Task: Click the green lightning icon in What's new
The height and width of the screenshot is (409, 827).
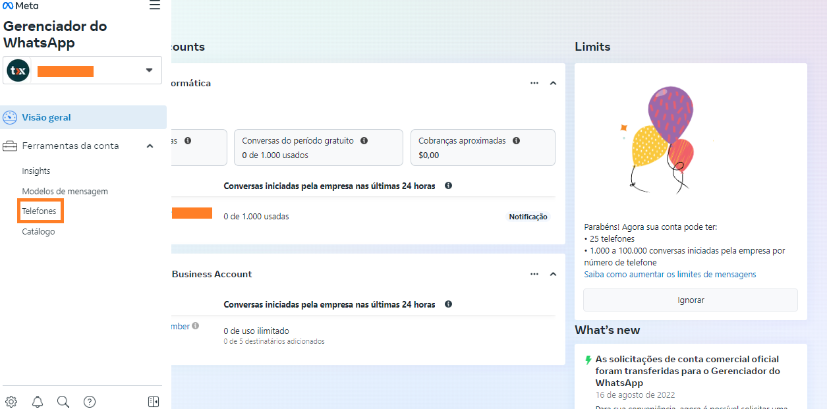Action: (588, 360)
